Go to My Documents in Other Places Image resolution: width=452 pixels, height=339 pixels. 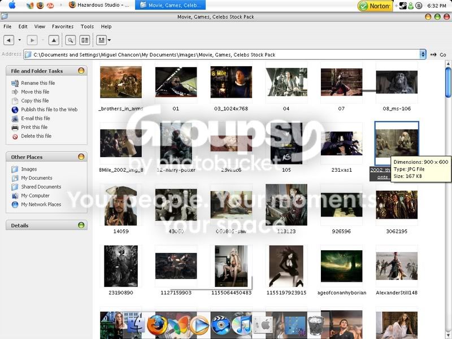tap(37, 178)
